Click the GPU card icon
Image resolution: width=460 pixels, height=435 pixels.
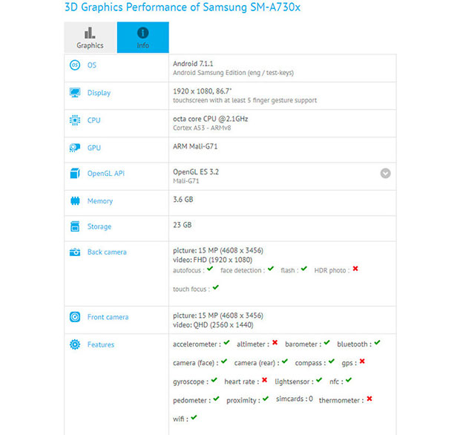(x=75, y=147)
